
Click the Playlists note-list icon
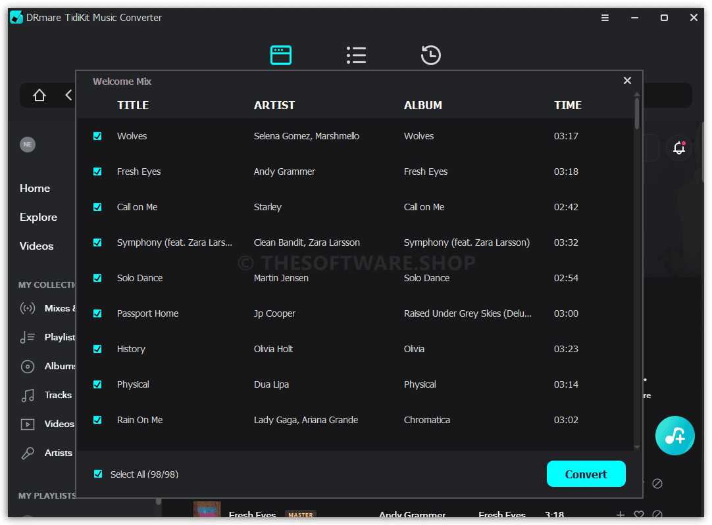28,337
